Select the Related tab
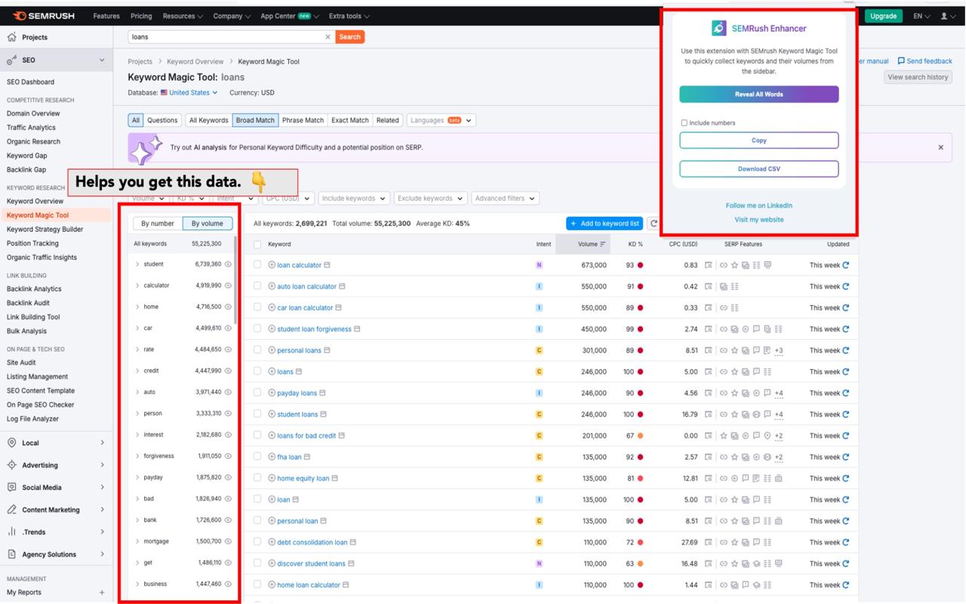Viewport: 966px width, 604px height. [x=387, y=120]
